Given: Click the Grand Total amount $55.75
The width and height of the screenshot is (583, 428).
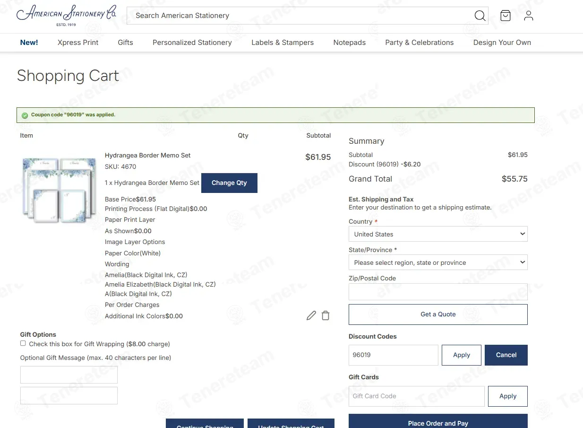Looking at the screenshot, I should 514,179.
